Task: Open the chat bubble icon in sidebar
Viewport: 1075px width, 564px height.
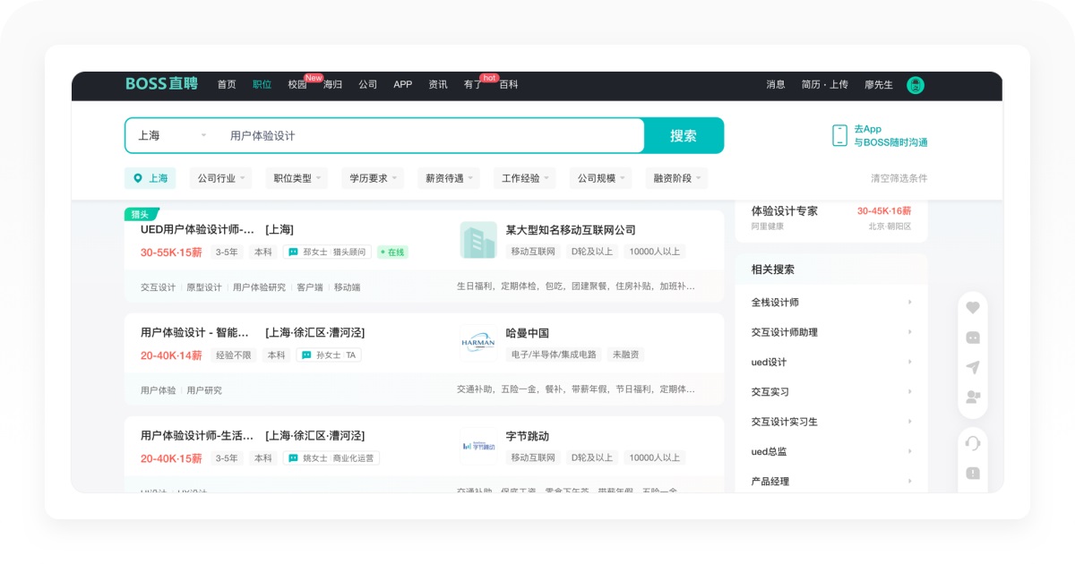Action: pos(973,338)
